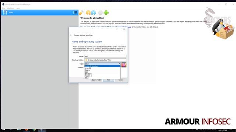236x132 pixels.
Task: Click the folder icon in Machine Folder field
Action: point(86,60)
